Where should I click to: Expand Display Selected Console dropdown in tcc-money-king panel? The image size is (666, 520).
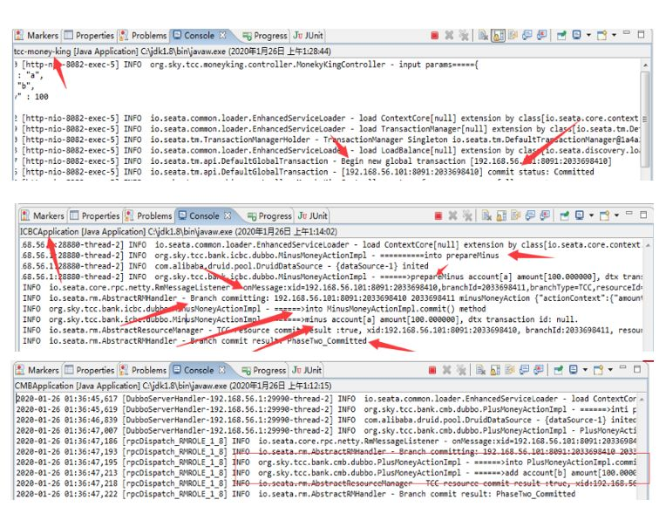pyautogui.click(x=588, y=35)
